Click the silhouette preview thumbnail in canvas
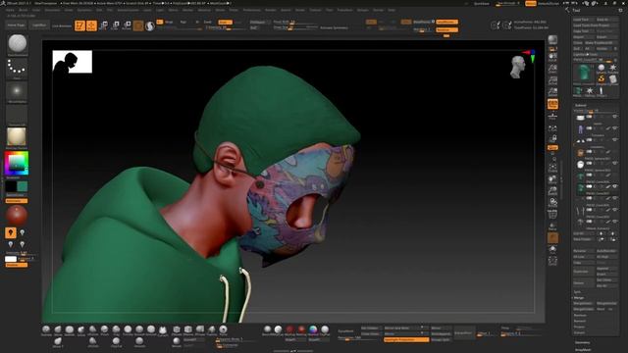This screenshot has height=353, width=628. click(x=72, y=62)
